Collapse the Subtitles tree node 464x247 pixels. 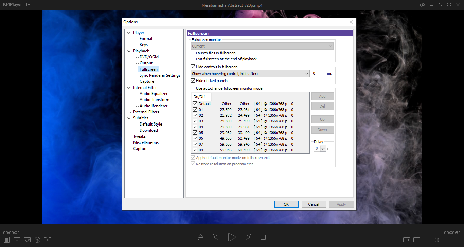[129, 118]
